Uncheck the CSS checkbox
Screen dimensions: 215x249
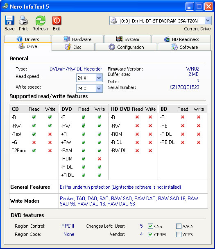point(150,226)
